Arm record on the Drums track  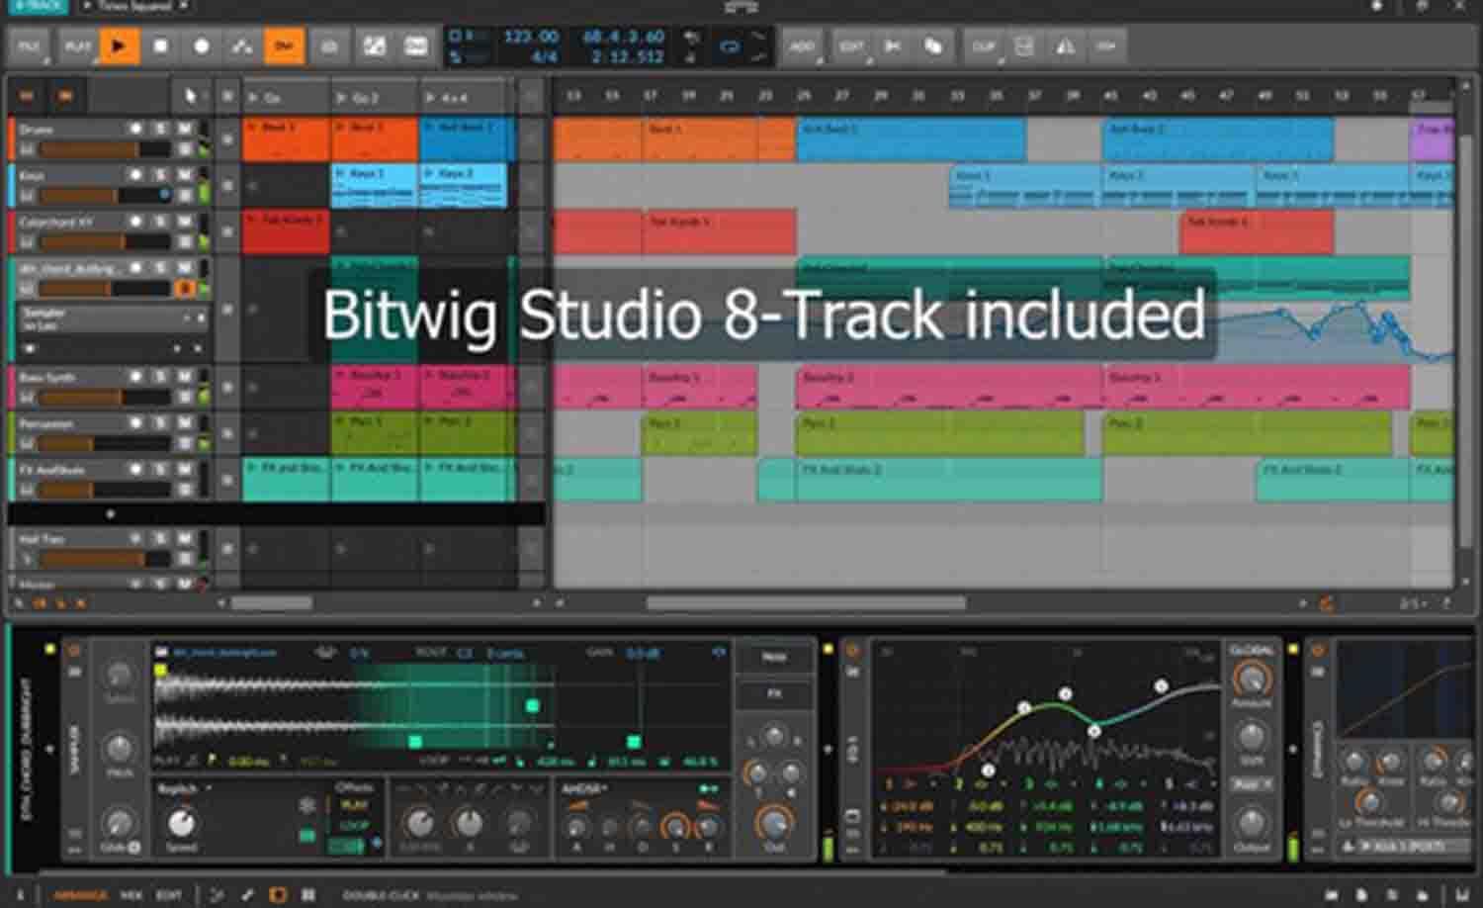click(136, 129)
